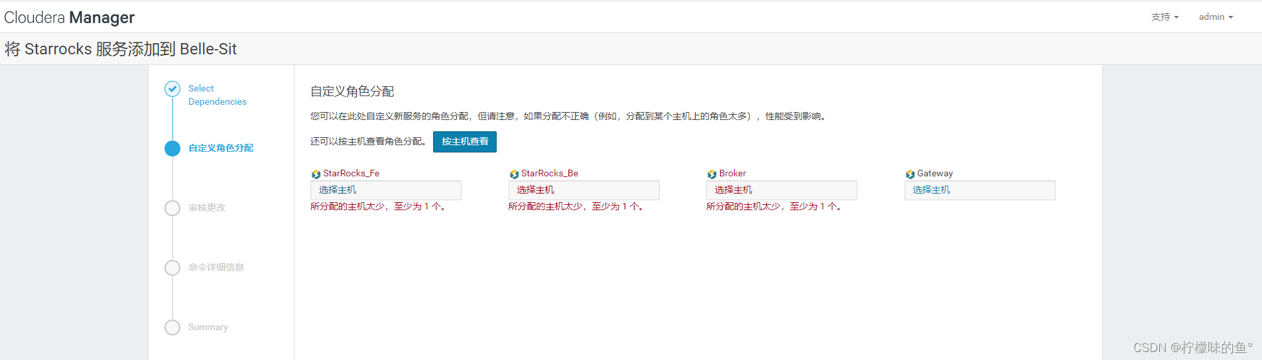Open the admin user dropdown
Viewport: 1262px width, 360px height.
1216,17
